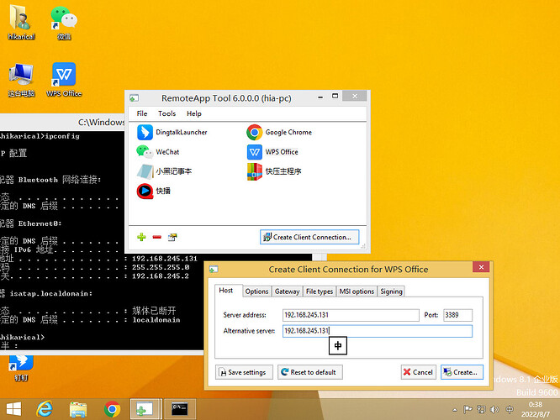The width and height of the screenshot is (560, 420).
Task: Open Internet Explorer from the taskbar
Action: tap(45, 409)
